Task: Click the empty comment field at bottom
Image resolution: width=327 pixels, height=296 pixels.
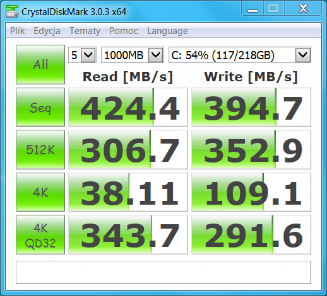Action: pyautogui.click(x=163, y=272)
